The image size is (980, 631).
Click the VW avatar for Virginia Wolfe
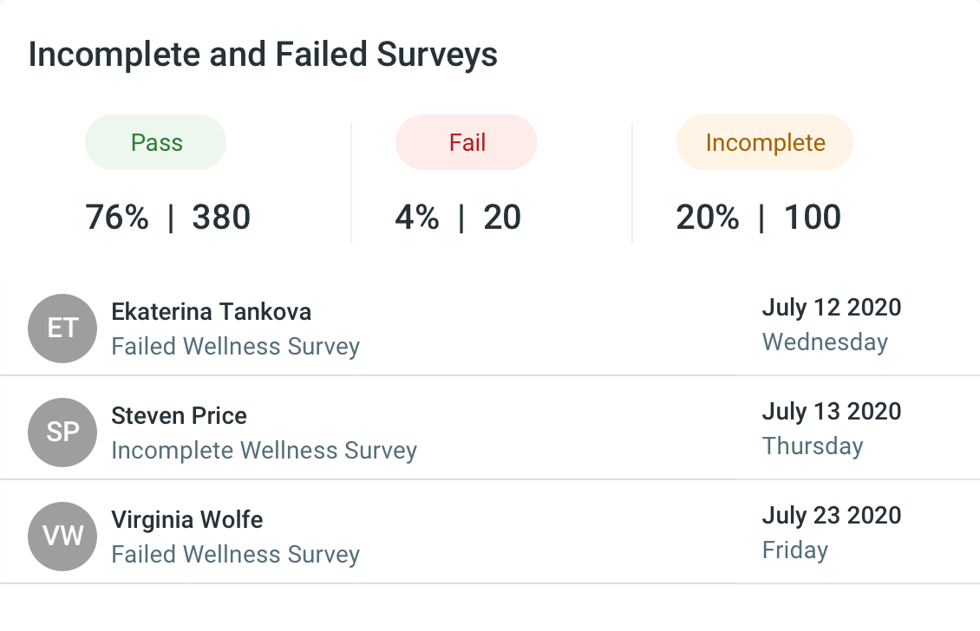click(62, 537)
